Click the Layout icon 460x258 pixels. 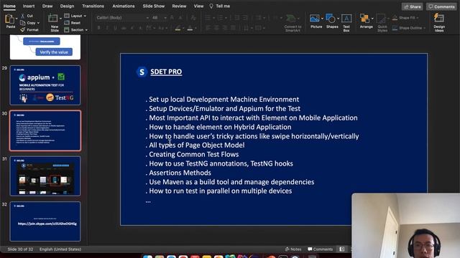(67, 16)
